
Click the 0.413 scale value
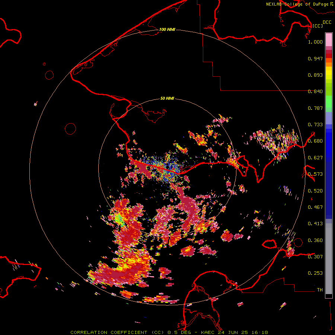(x=315, y=224)
